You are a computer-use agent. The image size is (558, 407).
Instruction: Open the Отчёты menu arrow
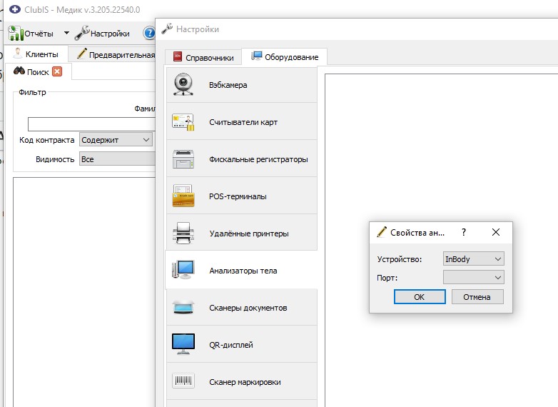click(66, 33)
